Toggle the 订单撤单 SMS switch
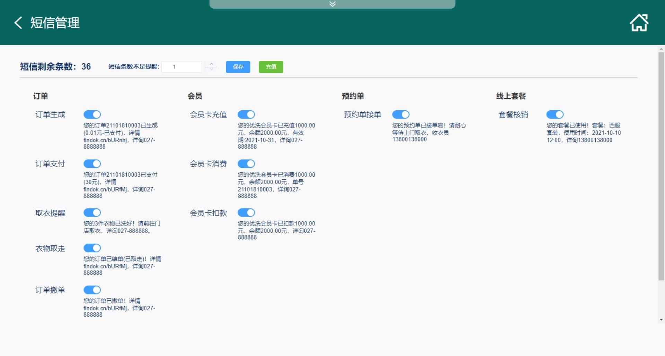The height and width of the screenshot is (356, 665). 92,290
